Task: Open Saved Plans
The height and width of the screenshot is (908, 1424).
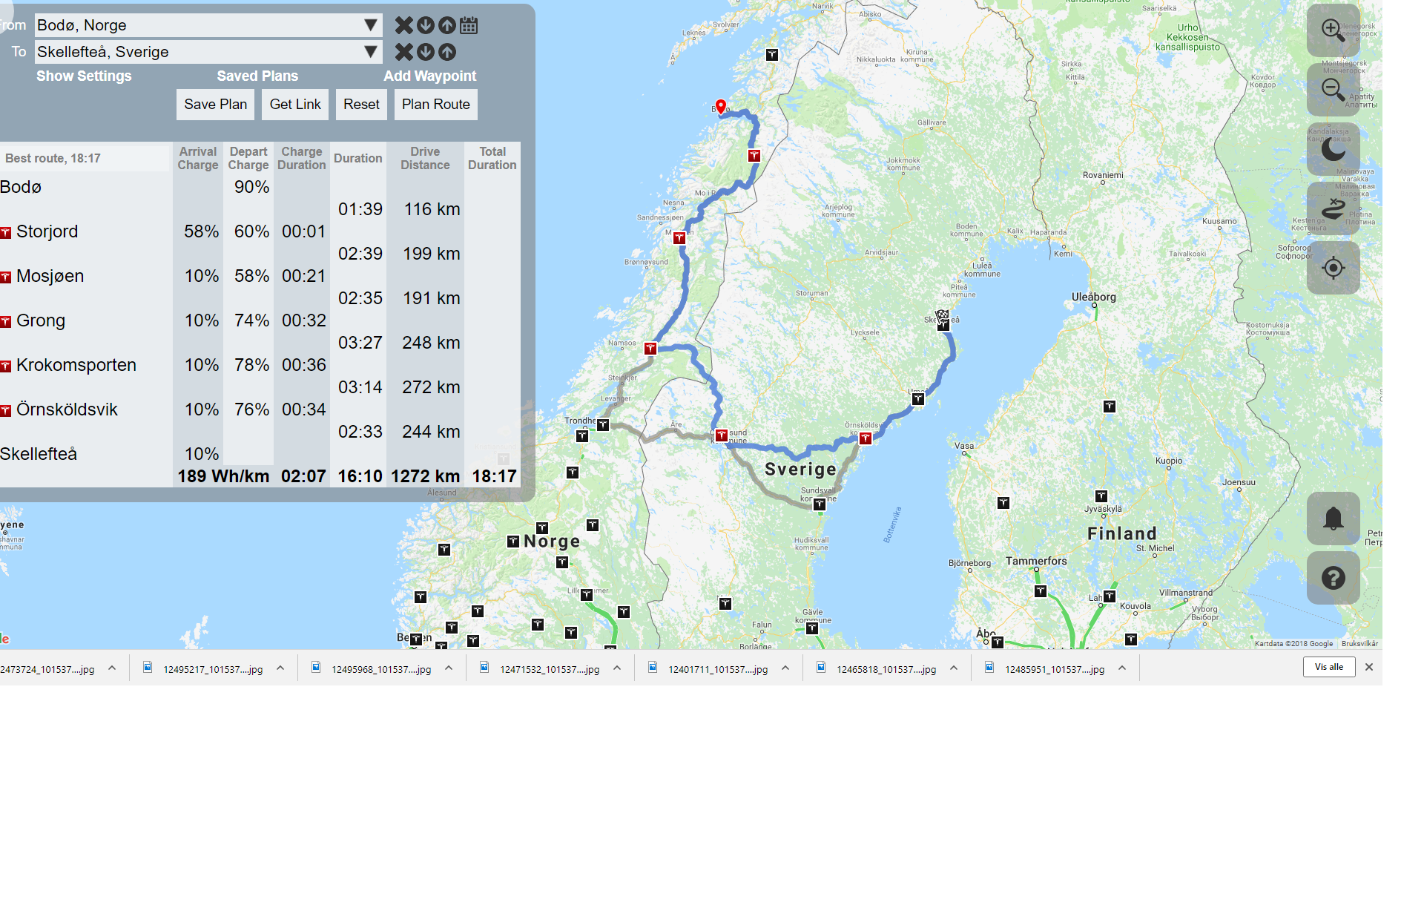Action: point(257,76)
